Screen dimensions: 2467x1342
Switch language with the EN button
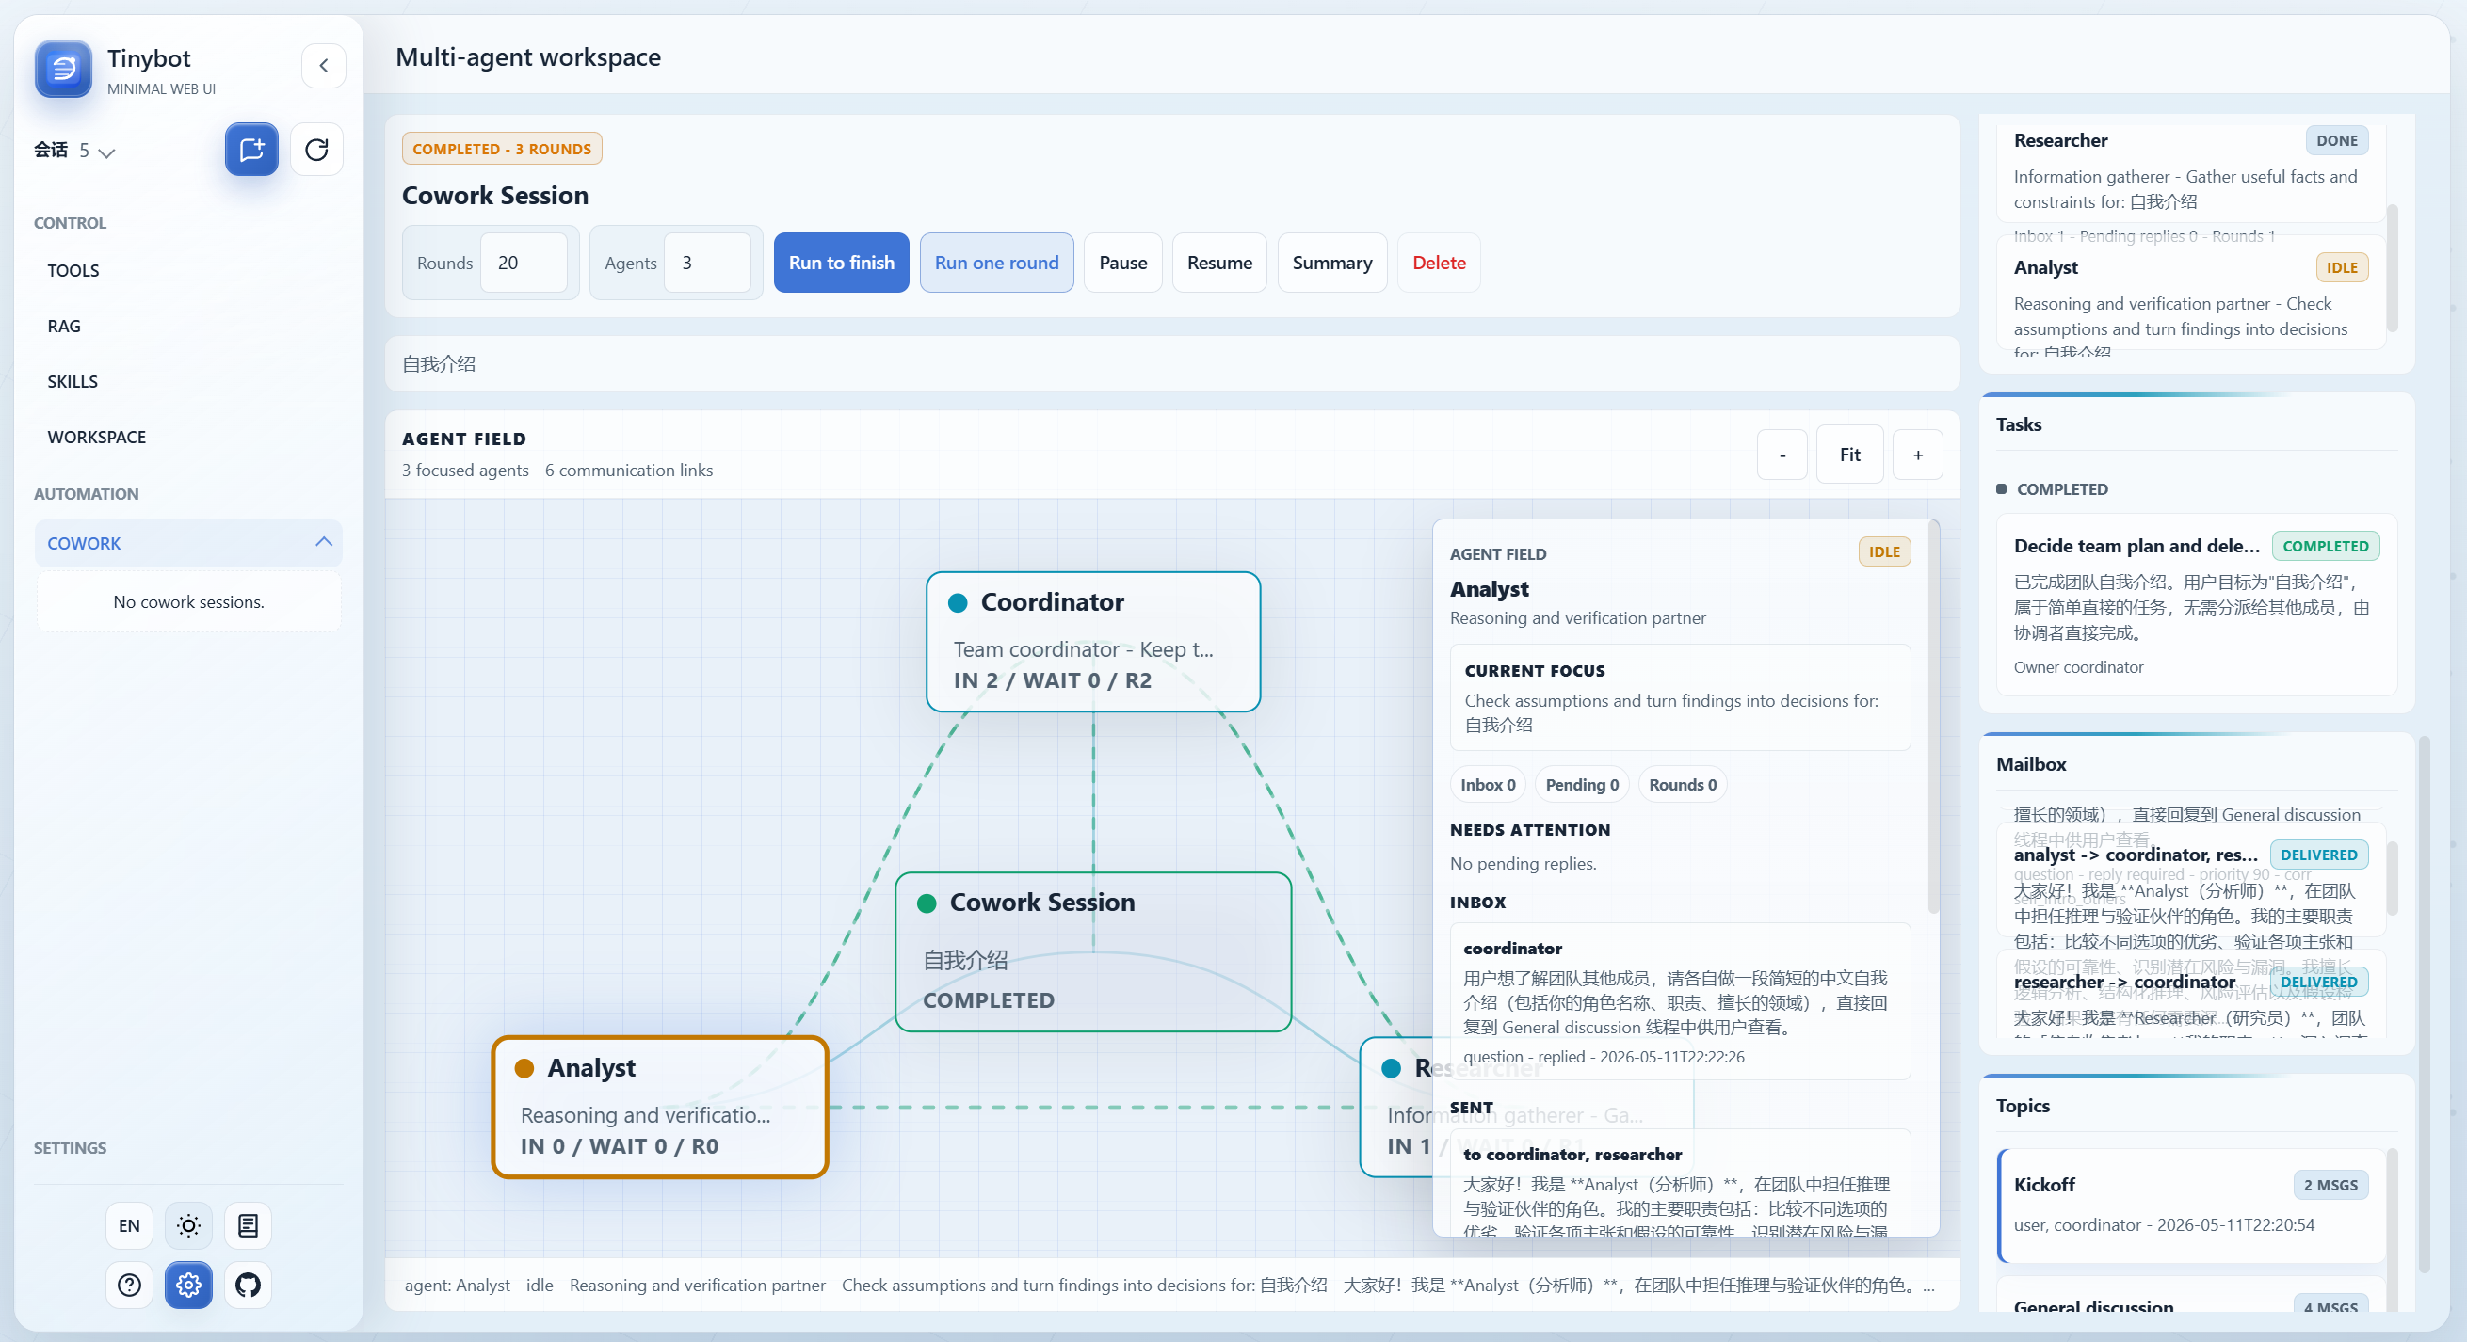[x=129, y=1225]
